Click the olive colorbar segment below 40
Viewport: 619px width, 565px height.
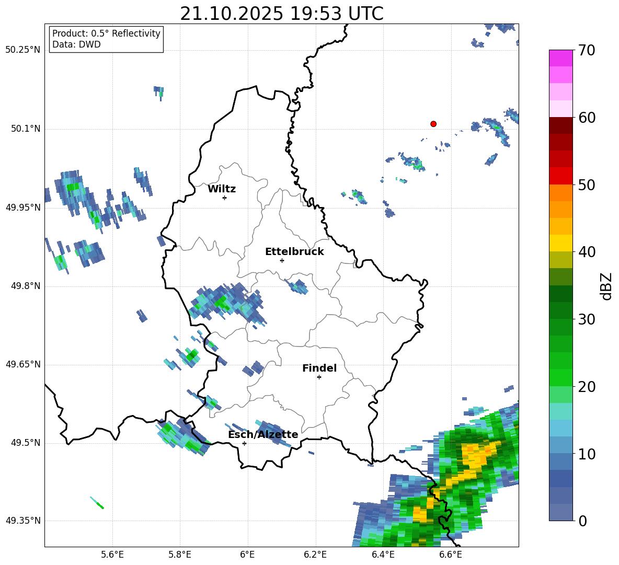pyautogui.click(x=560, y=260)
